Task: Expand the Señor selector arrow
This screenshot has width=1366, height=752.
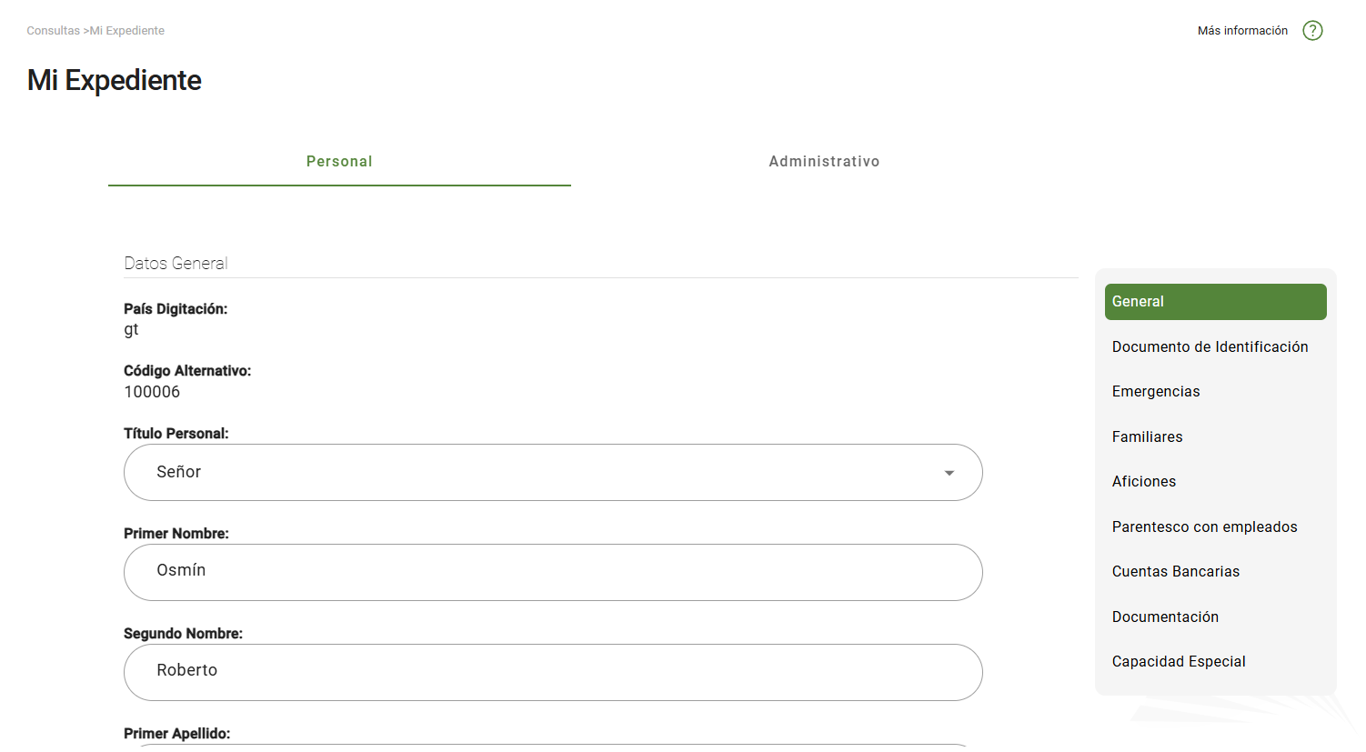Action: [949, 472]
